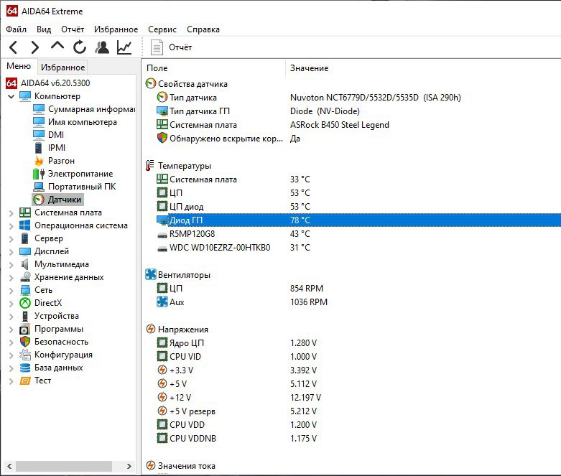Screen dimensions: 561x476
Task: Expand the Дисплей tree node
Action: tap(11, 251)
